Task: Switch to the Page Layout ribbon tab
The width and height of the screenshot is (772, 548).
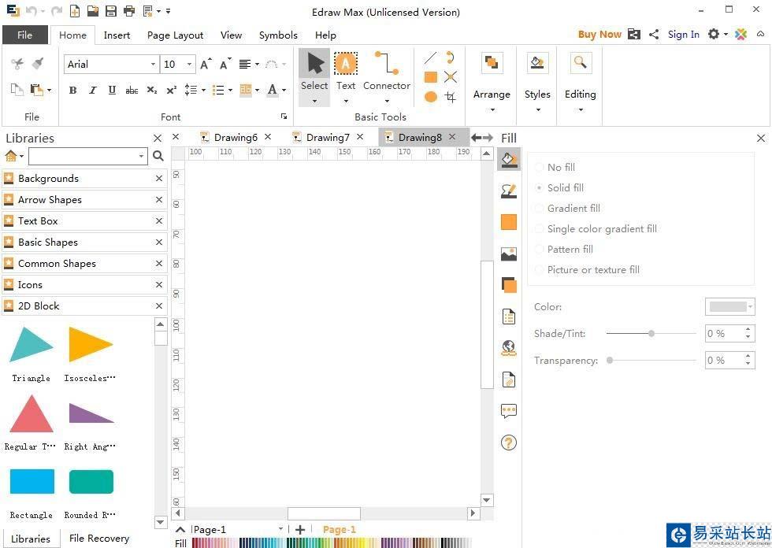Action: 175,35
